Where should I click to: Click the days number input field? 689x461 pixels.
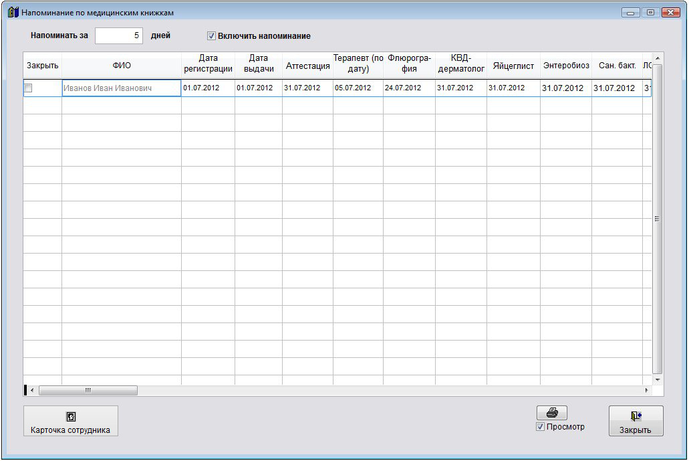tap(119, 36)
